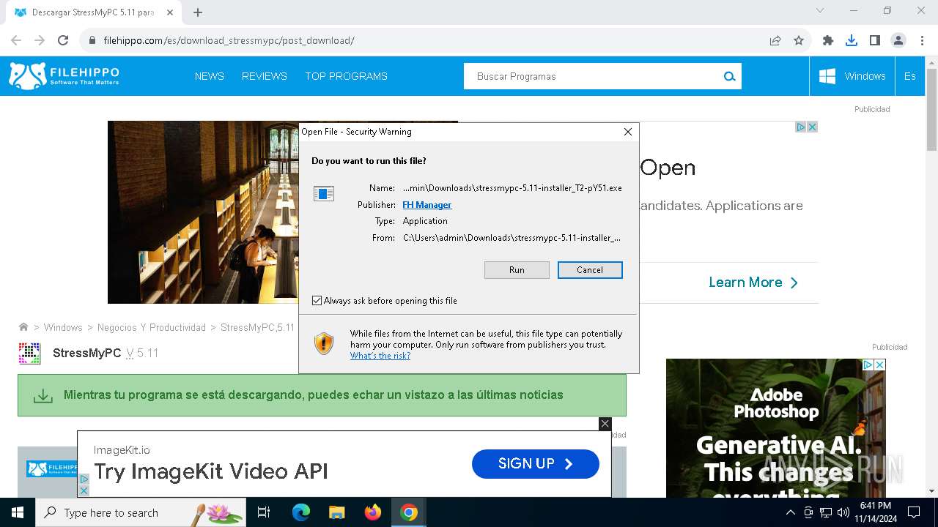Launch Microsoft Edge from taskbar
Screen dimensions: 938x527
(301, 512)
